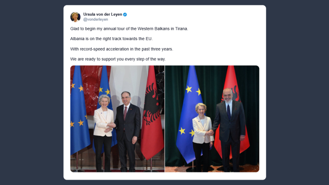This screenshot has width=329, height=185.
Task: Click the handshake in the right photo
Action: click(x=211, y=132)
